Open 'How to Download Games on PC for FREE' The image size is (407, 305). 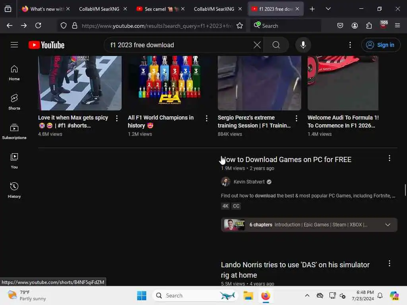tap(286, 160)
